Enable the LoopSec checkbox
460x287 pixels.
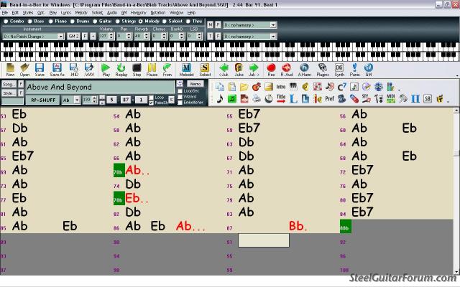180,91
